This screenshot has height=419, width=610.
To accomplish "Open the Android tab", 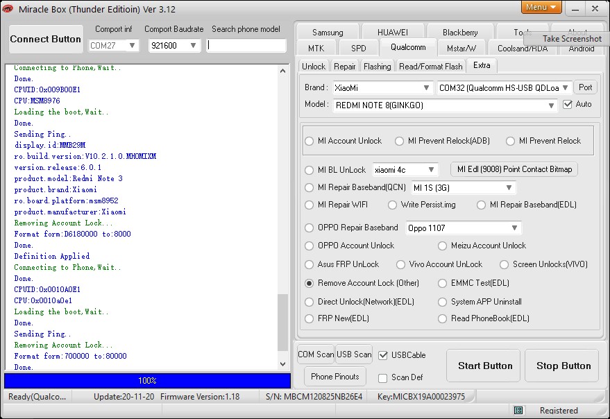I will (582, 50).
